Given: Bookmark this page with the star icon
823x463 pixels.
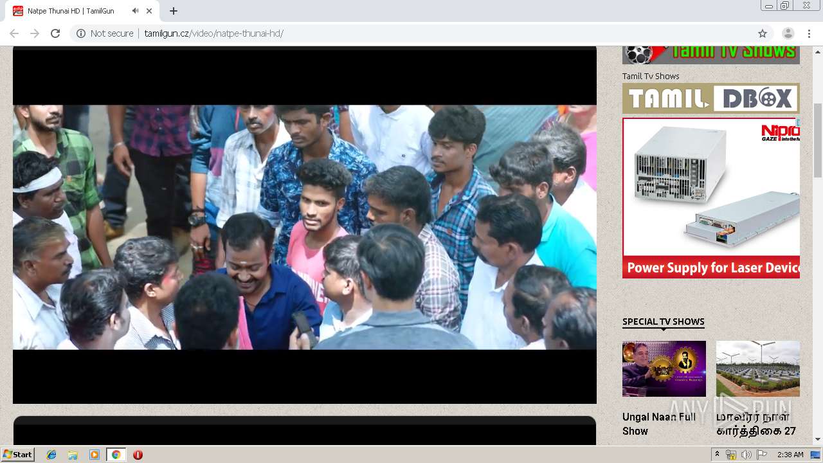Looking at the screenshot, I should [763, 33].
